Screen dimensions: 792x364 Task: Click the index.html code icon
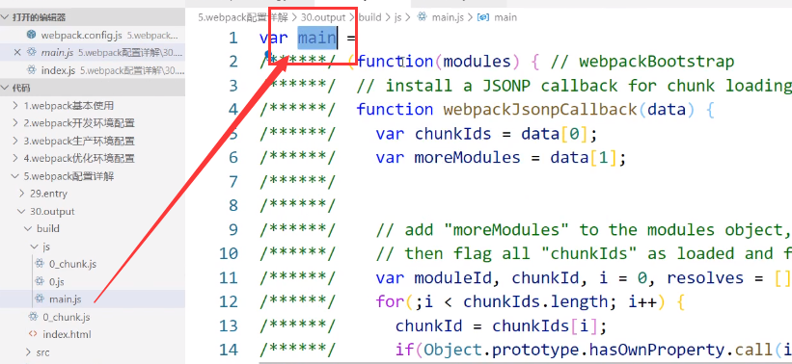[x=33, y=334]
